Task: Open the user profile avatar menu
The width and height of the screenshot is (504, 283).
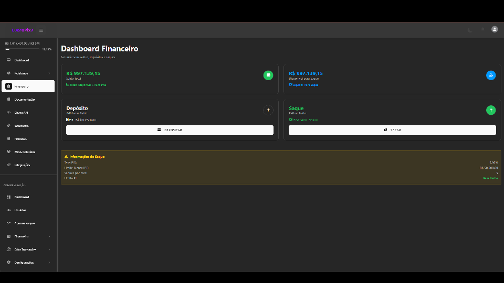Action: click(x=494, y=30)
